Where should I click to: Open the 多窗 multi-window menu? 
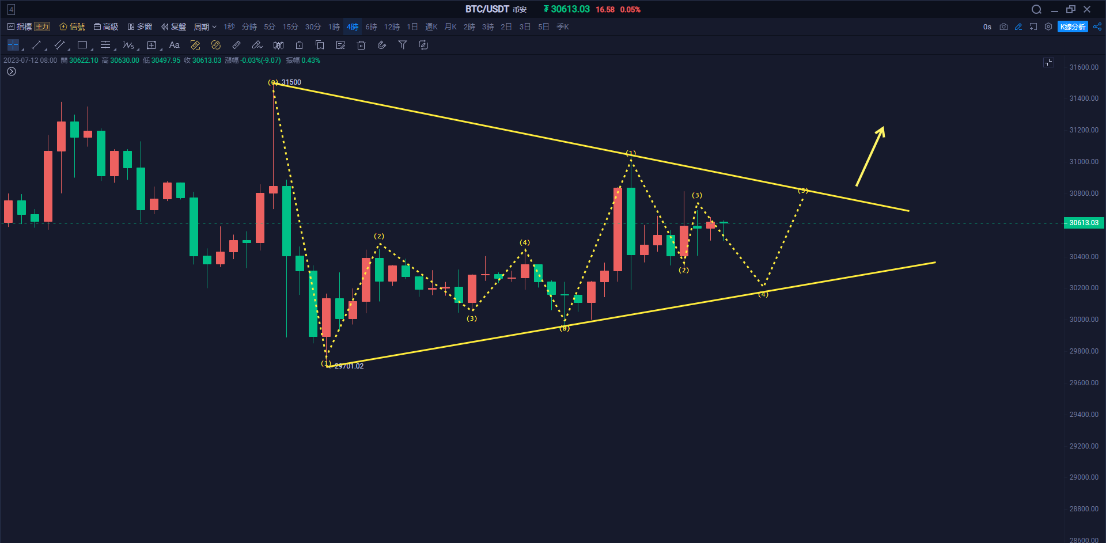pos(140,26)
